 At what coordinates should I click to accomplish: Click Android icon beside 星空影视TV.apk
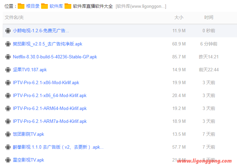pos(8,160)
